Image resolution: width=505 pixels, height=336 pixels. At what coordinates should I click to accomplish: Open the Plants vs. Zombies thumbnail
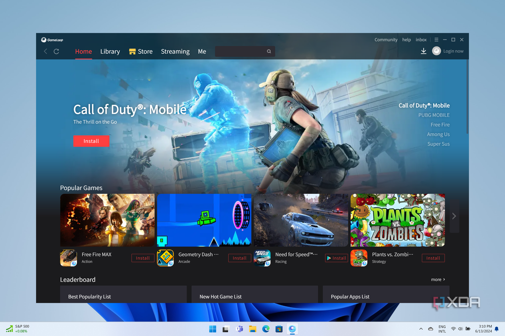[x=398, y=220]
